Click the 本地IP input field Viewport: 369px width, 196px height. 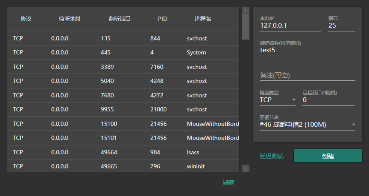click(290, 26)
